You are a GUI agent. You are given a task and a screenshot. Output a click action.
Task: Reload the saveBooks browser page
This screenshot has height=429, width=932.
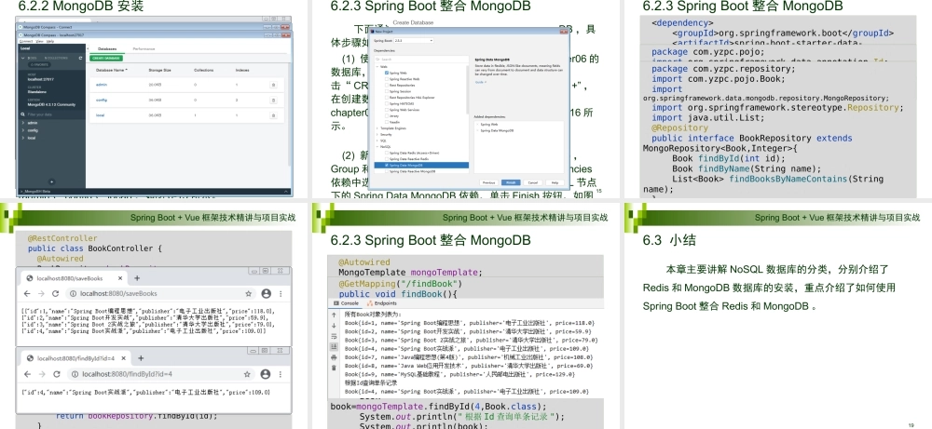[55, 294]
